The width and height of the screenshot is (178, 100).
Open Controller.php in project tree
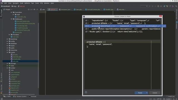click(21, 17)
